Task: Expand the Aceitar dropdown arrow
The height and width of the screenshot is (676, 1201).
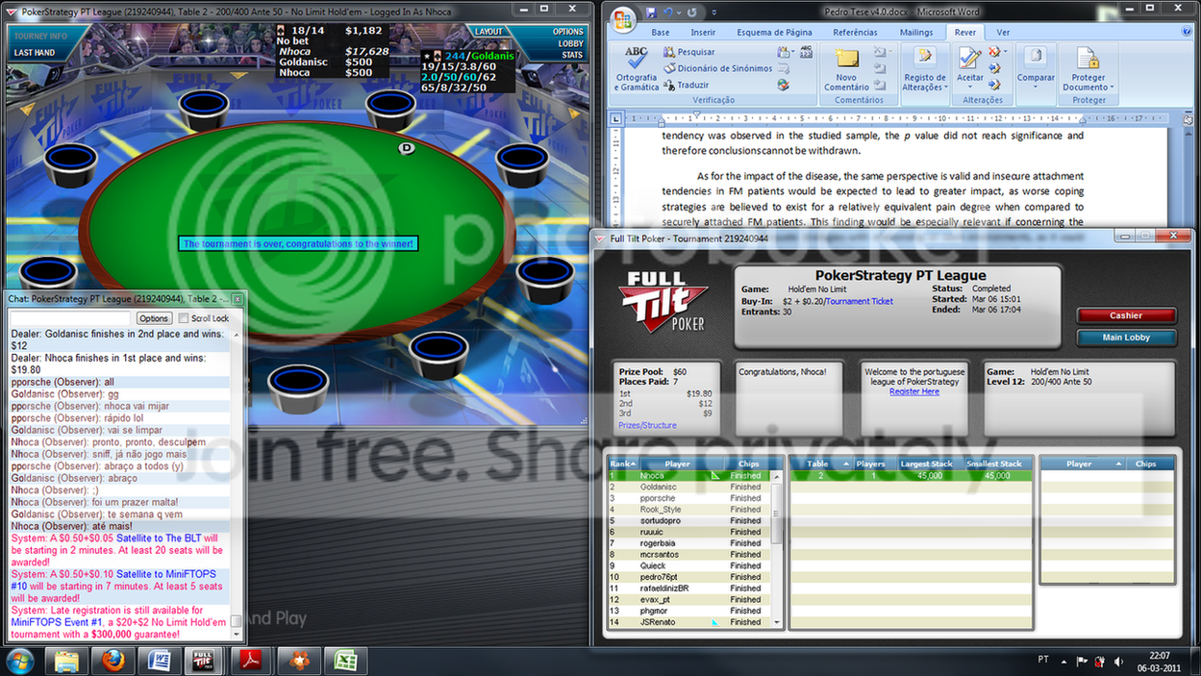Action: tap(969, 88)
